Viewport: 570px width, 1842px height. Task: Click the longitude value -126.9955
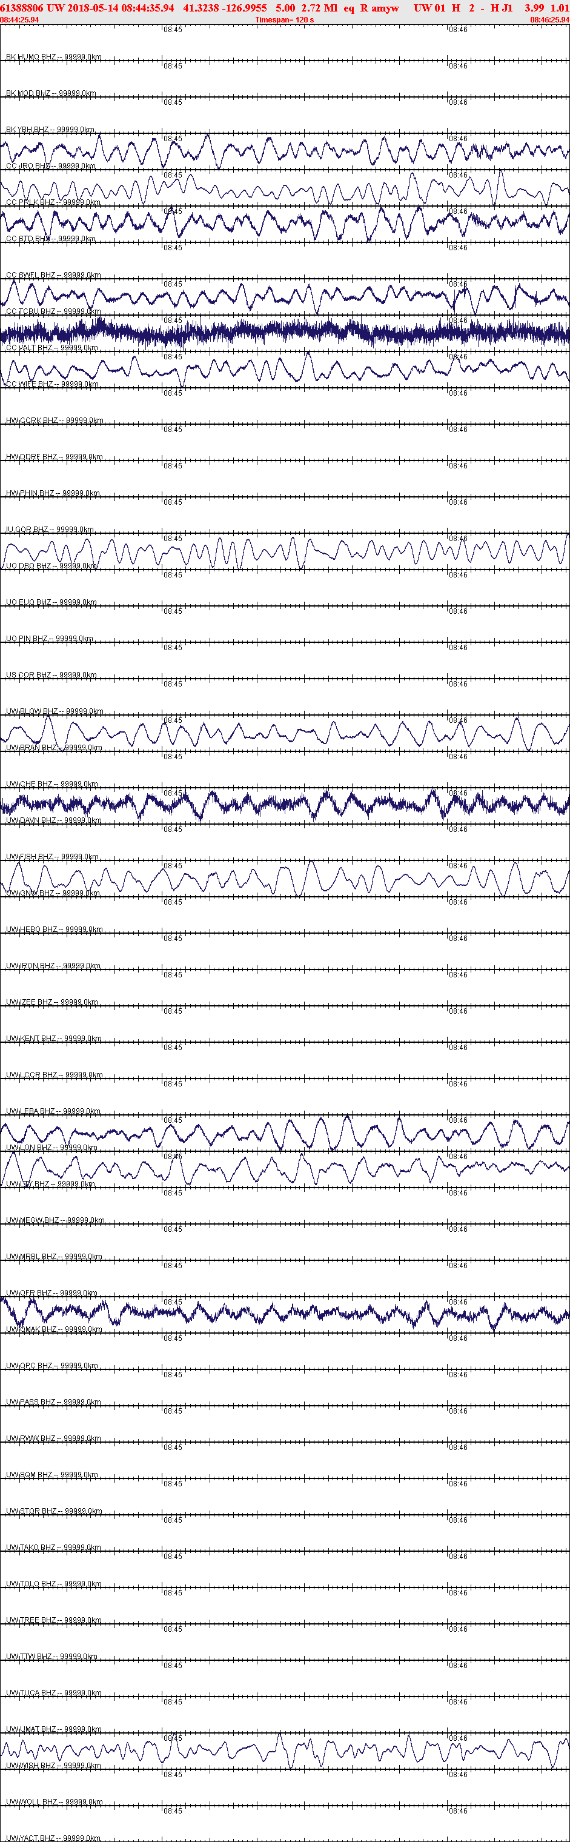point(245,8)
